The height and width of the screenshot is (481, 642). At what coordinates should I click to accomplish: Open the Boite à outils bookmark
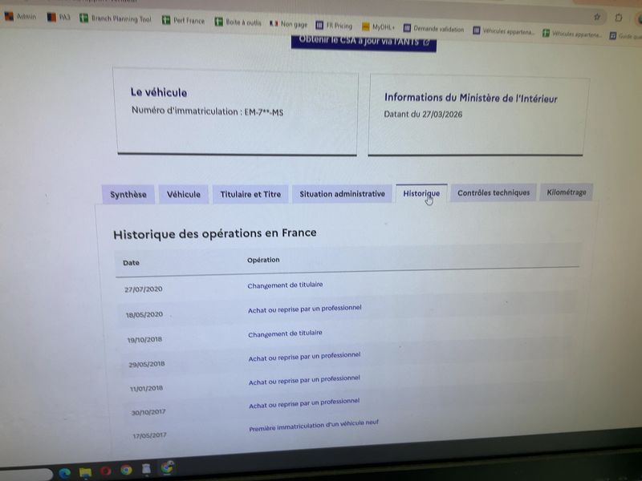coord(238,22)
